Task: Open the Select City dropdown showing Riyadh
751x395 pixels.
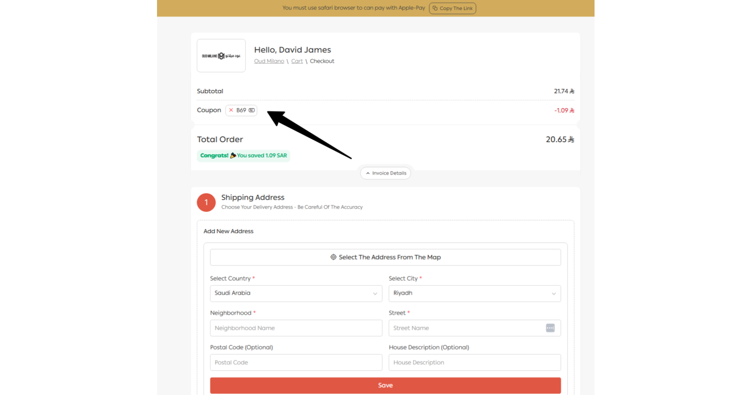Action: click(x=475, y=294)
